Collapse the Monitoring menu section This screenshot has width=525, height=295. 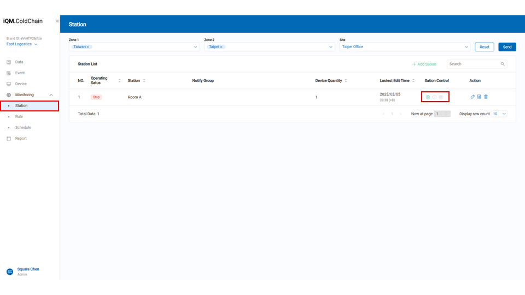(51, 95)
